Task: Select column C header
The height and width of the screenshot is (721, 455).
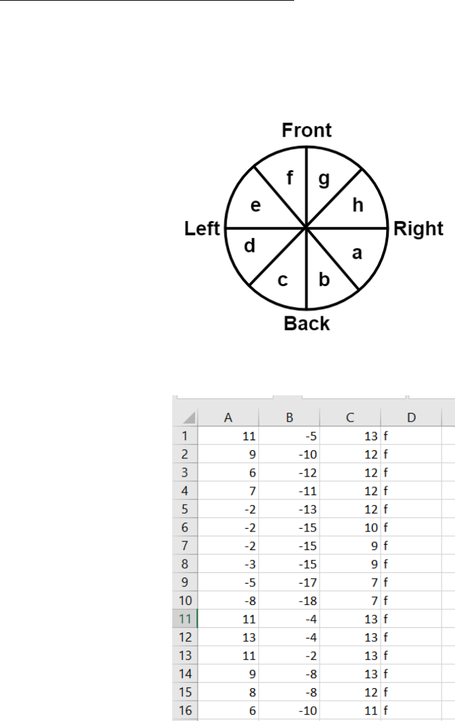Action: pyautogui.click(x=350, y=417)
